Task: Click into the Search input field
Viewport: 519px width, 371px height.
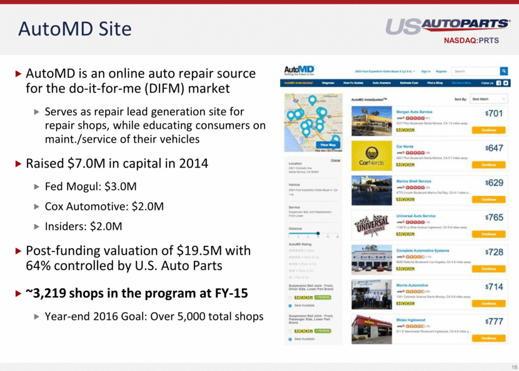Action: (x=476, y=71)
